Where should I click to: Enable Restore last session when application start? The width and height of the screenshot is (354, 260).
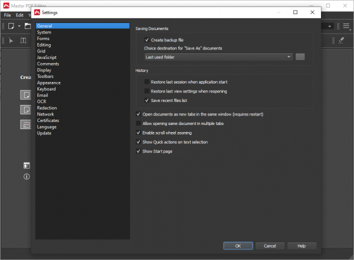(x=147, y=82)
